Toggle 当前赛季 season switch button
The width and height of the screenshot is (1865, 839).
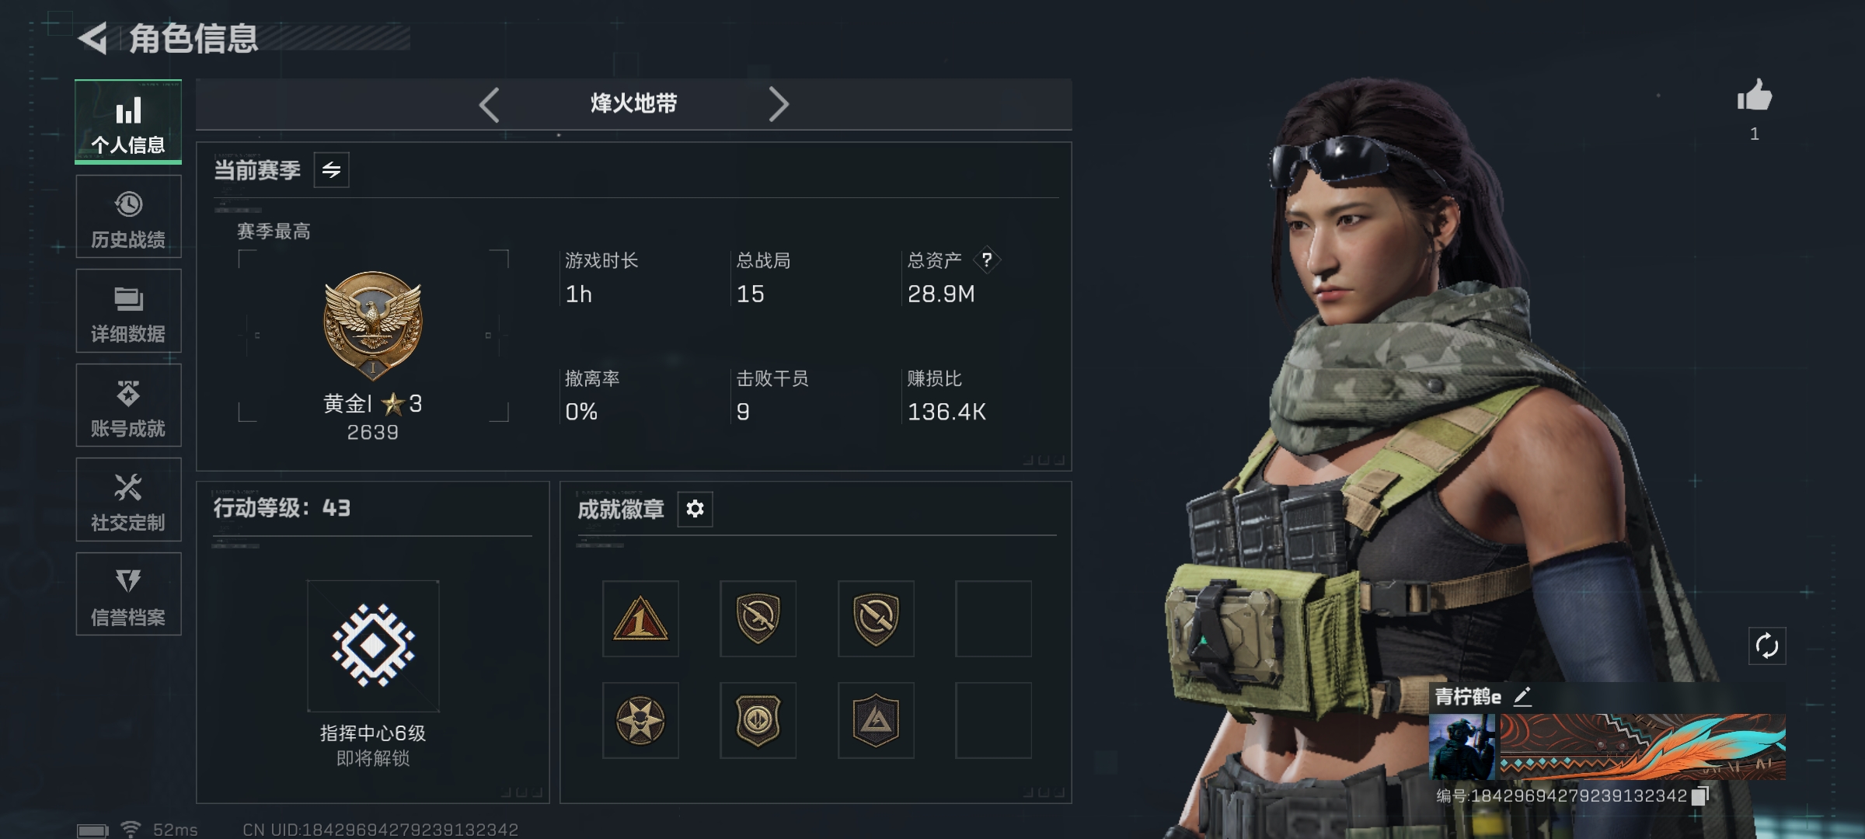pos(332,170)
